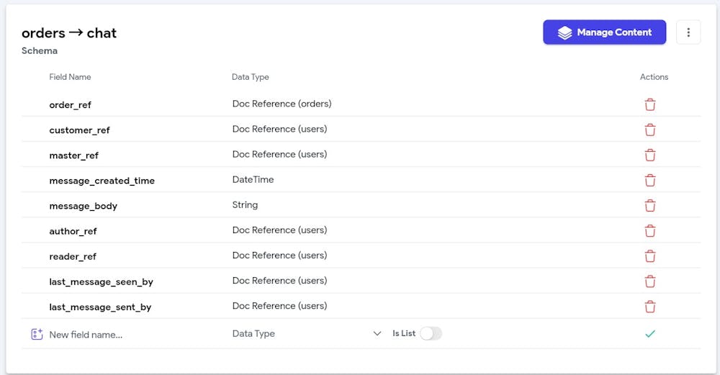This screenshot has width=720, height=375.
Task: Delete the message_body field
Action: [650, 205]
